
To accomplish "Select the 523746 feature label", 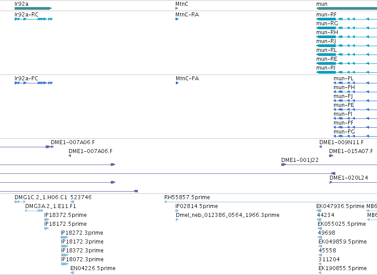I will pyautogui.click(x=81, y=197).
